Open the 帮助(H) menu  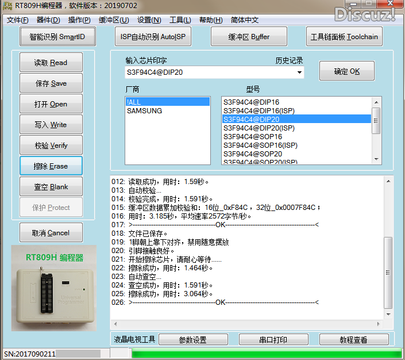211,20
